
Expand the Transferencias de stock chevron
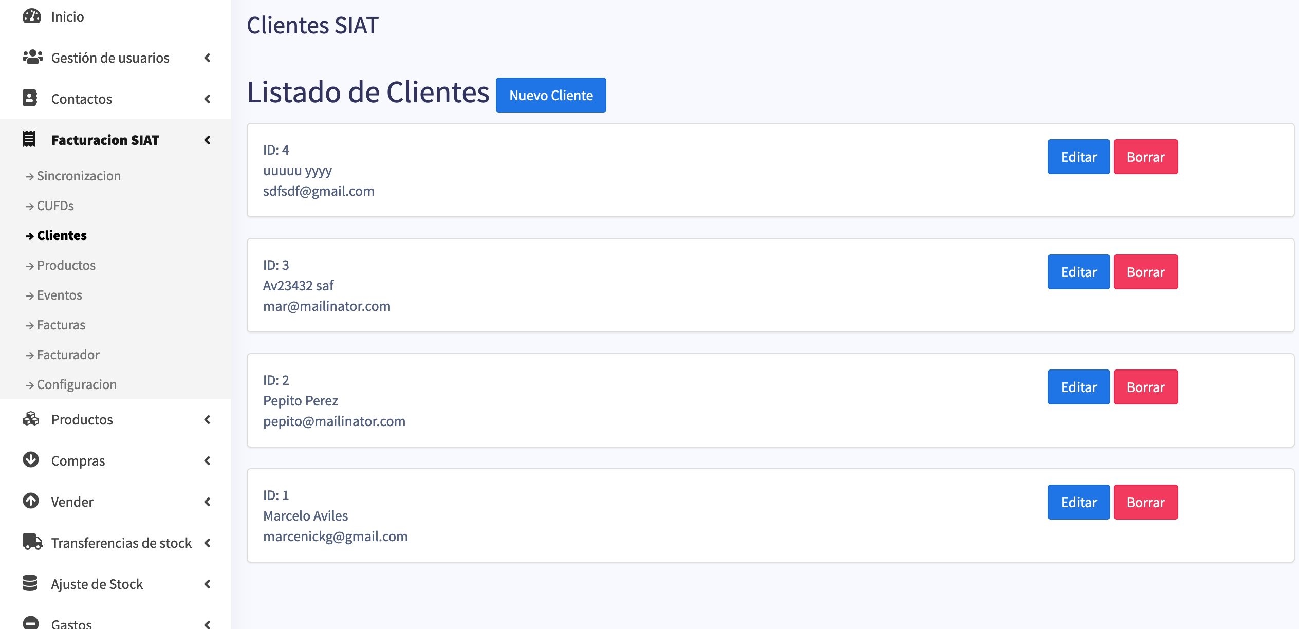click(207, 543)
